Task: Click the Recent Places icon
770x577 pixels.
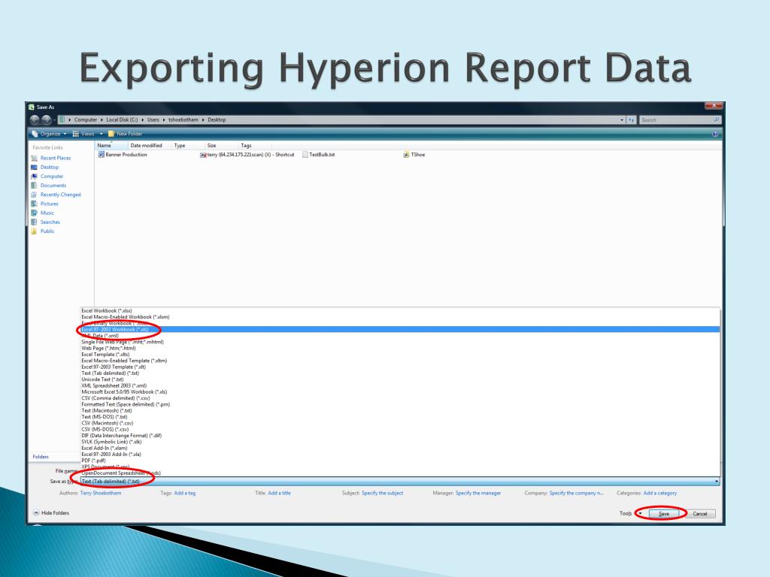Action: tap(34, 158)
